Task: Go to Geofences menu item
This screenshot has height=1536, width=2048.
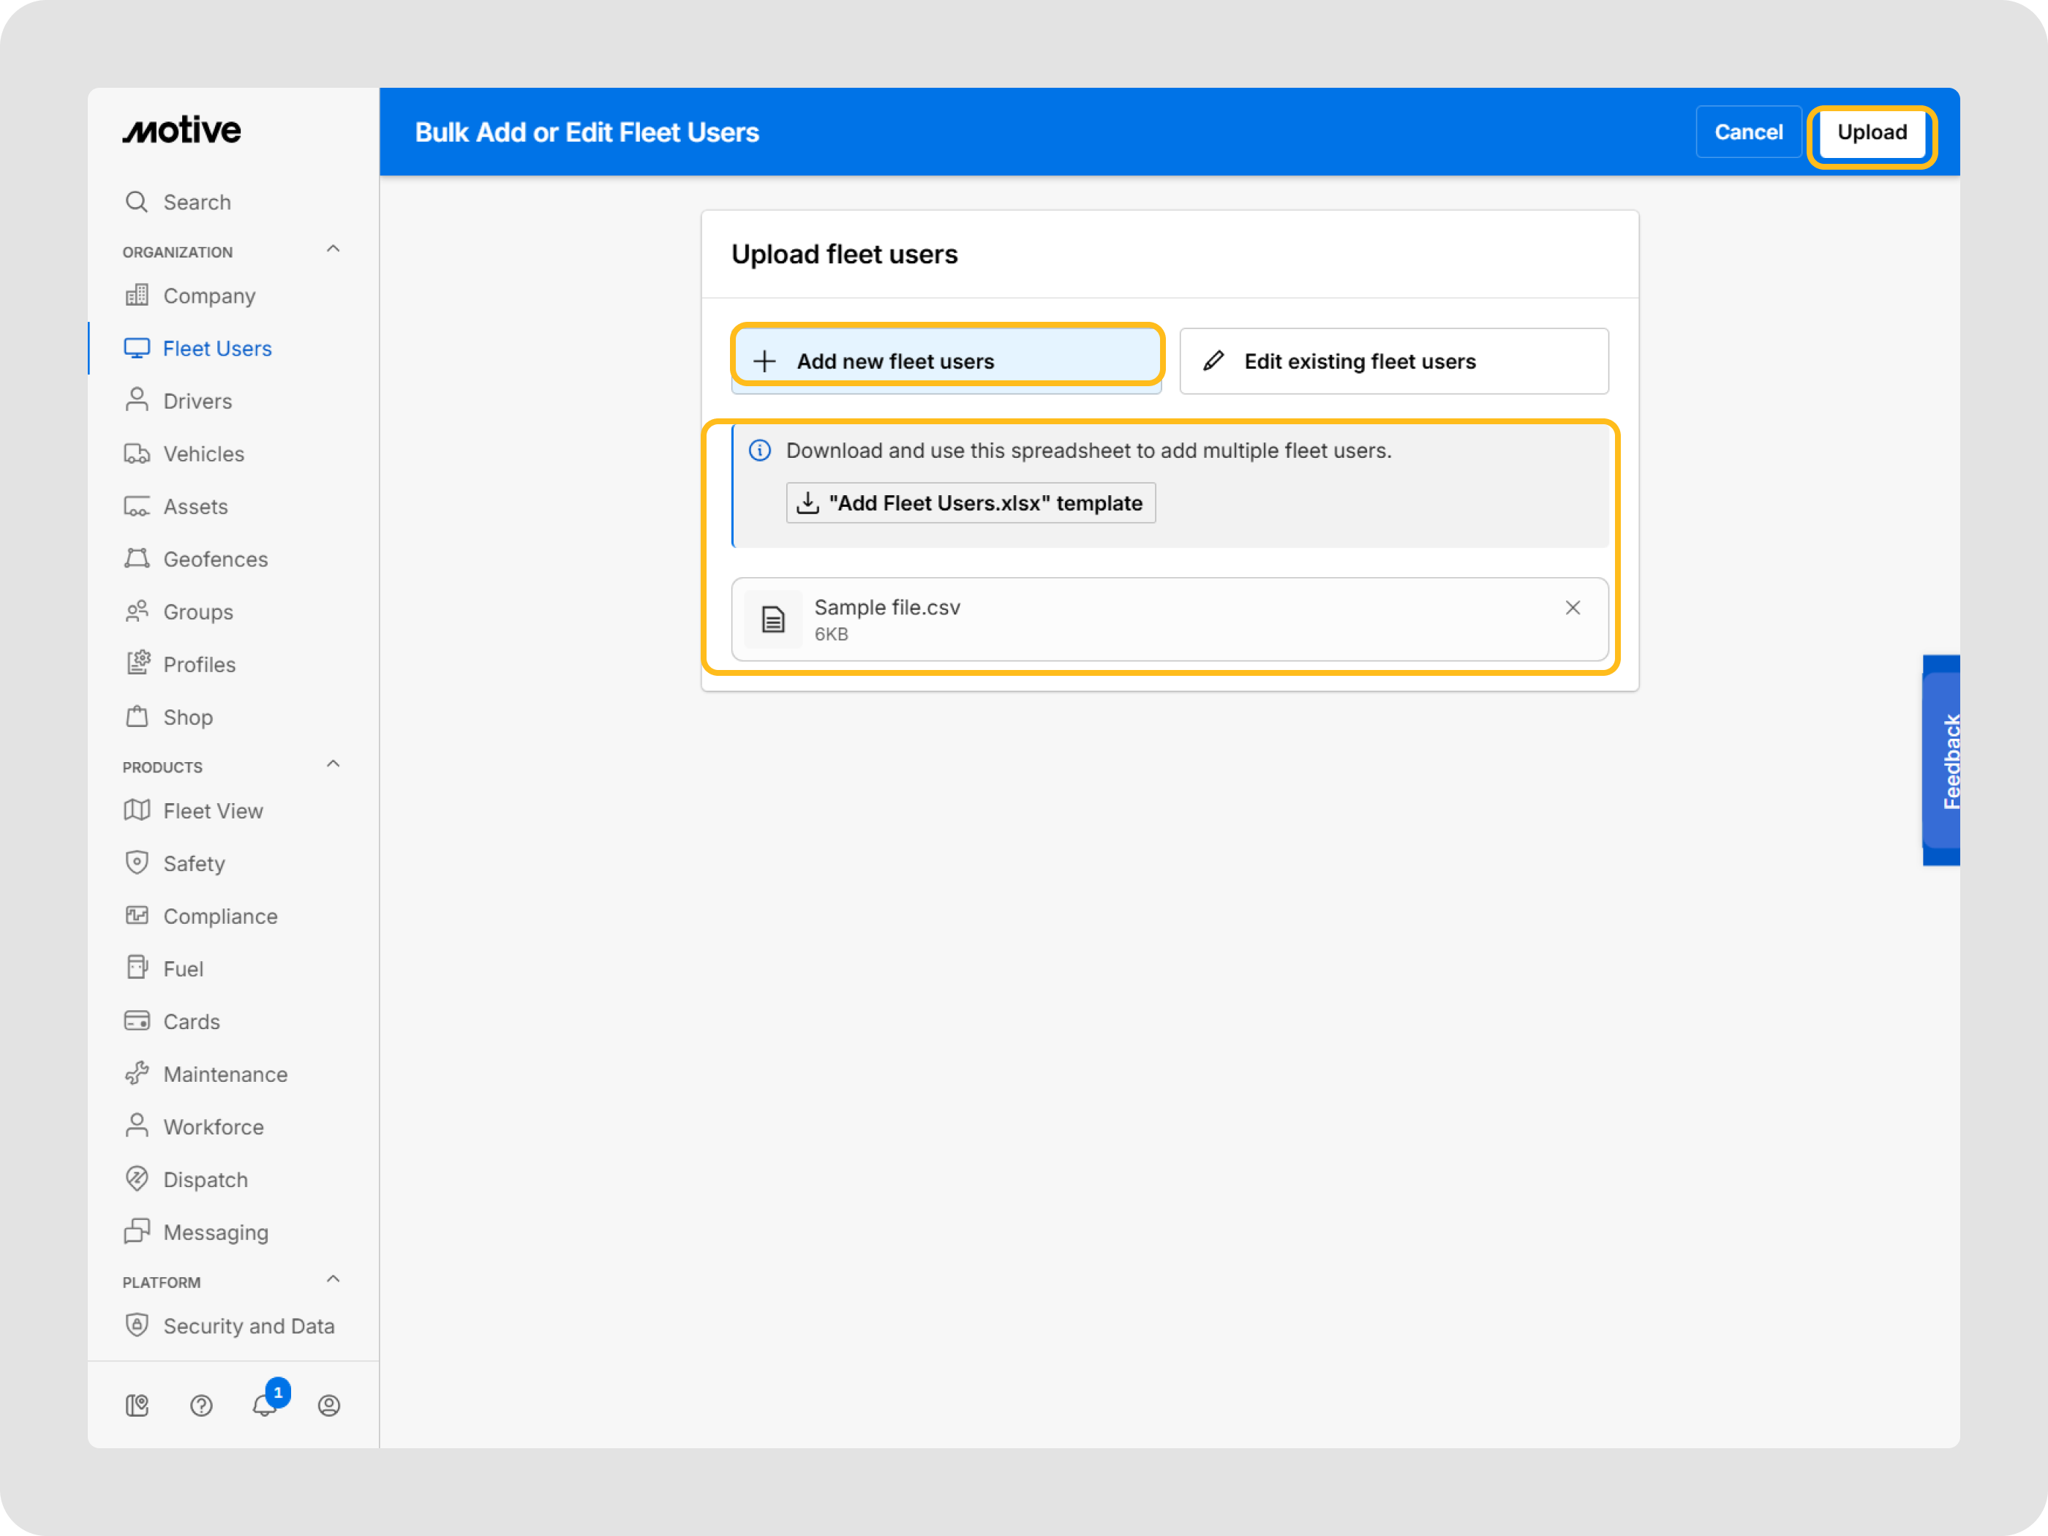Action: pyautogui.click(x=215, y=560)
